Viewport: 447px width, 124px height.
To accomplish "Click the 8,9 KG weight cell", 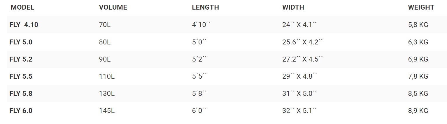I will pyautogui.click(x=418, y=111).
